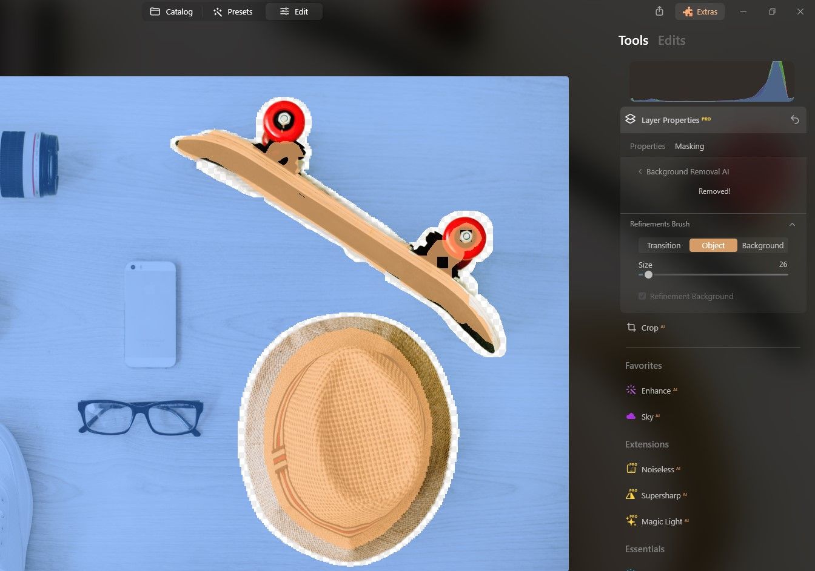Click the "Removed!" status text

[714, 191]
